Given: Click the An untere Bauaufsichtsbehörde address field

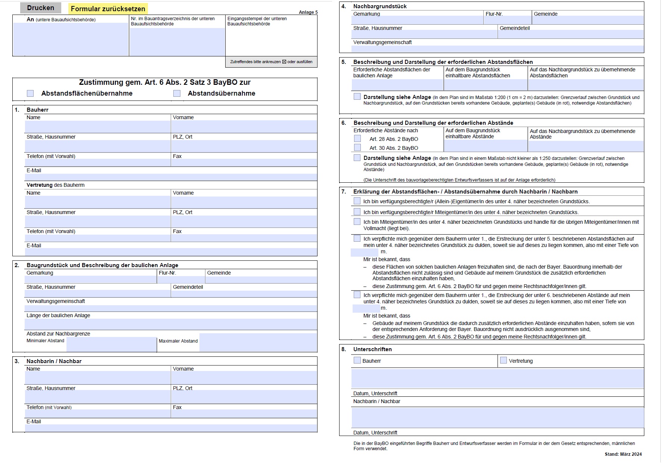Looking at the screenshot, I should point(71,39).
